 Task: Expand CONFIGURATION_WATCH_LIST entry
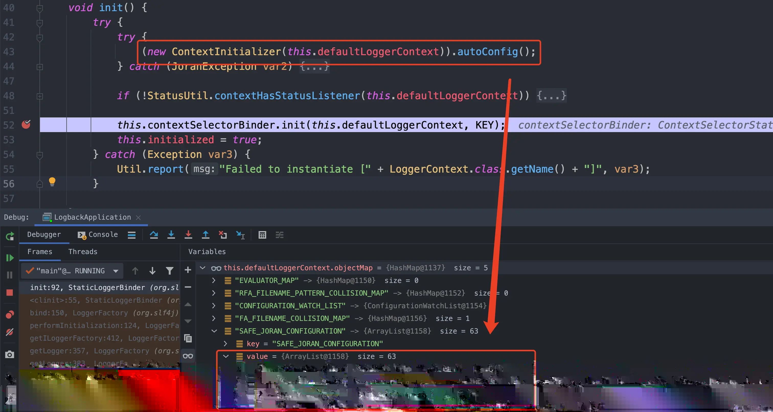coord(214,305)
